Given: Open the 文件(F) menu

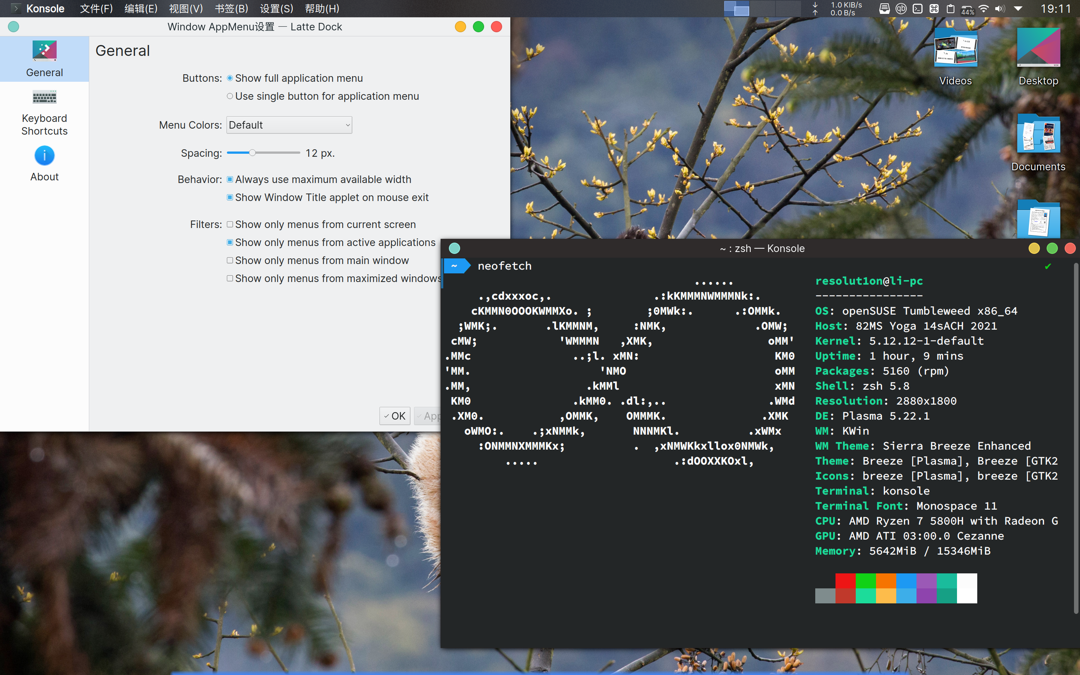Looking at the screenshot, I should click(x=96, y=9).
